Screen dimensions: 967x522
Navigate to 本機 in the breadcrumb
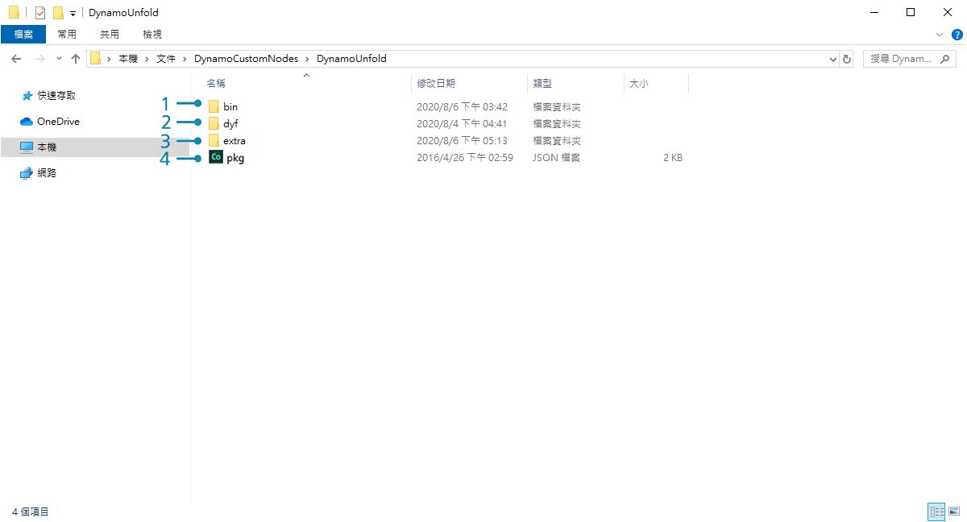(128, 59)
